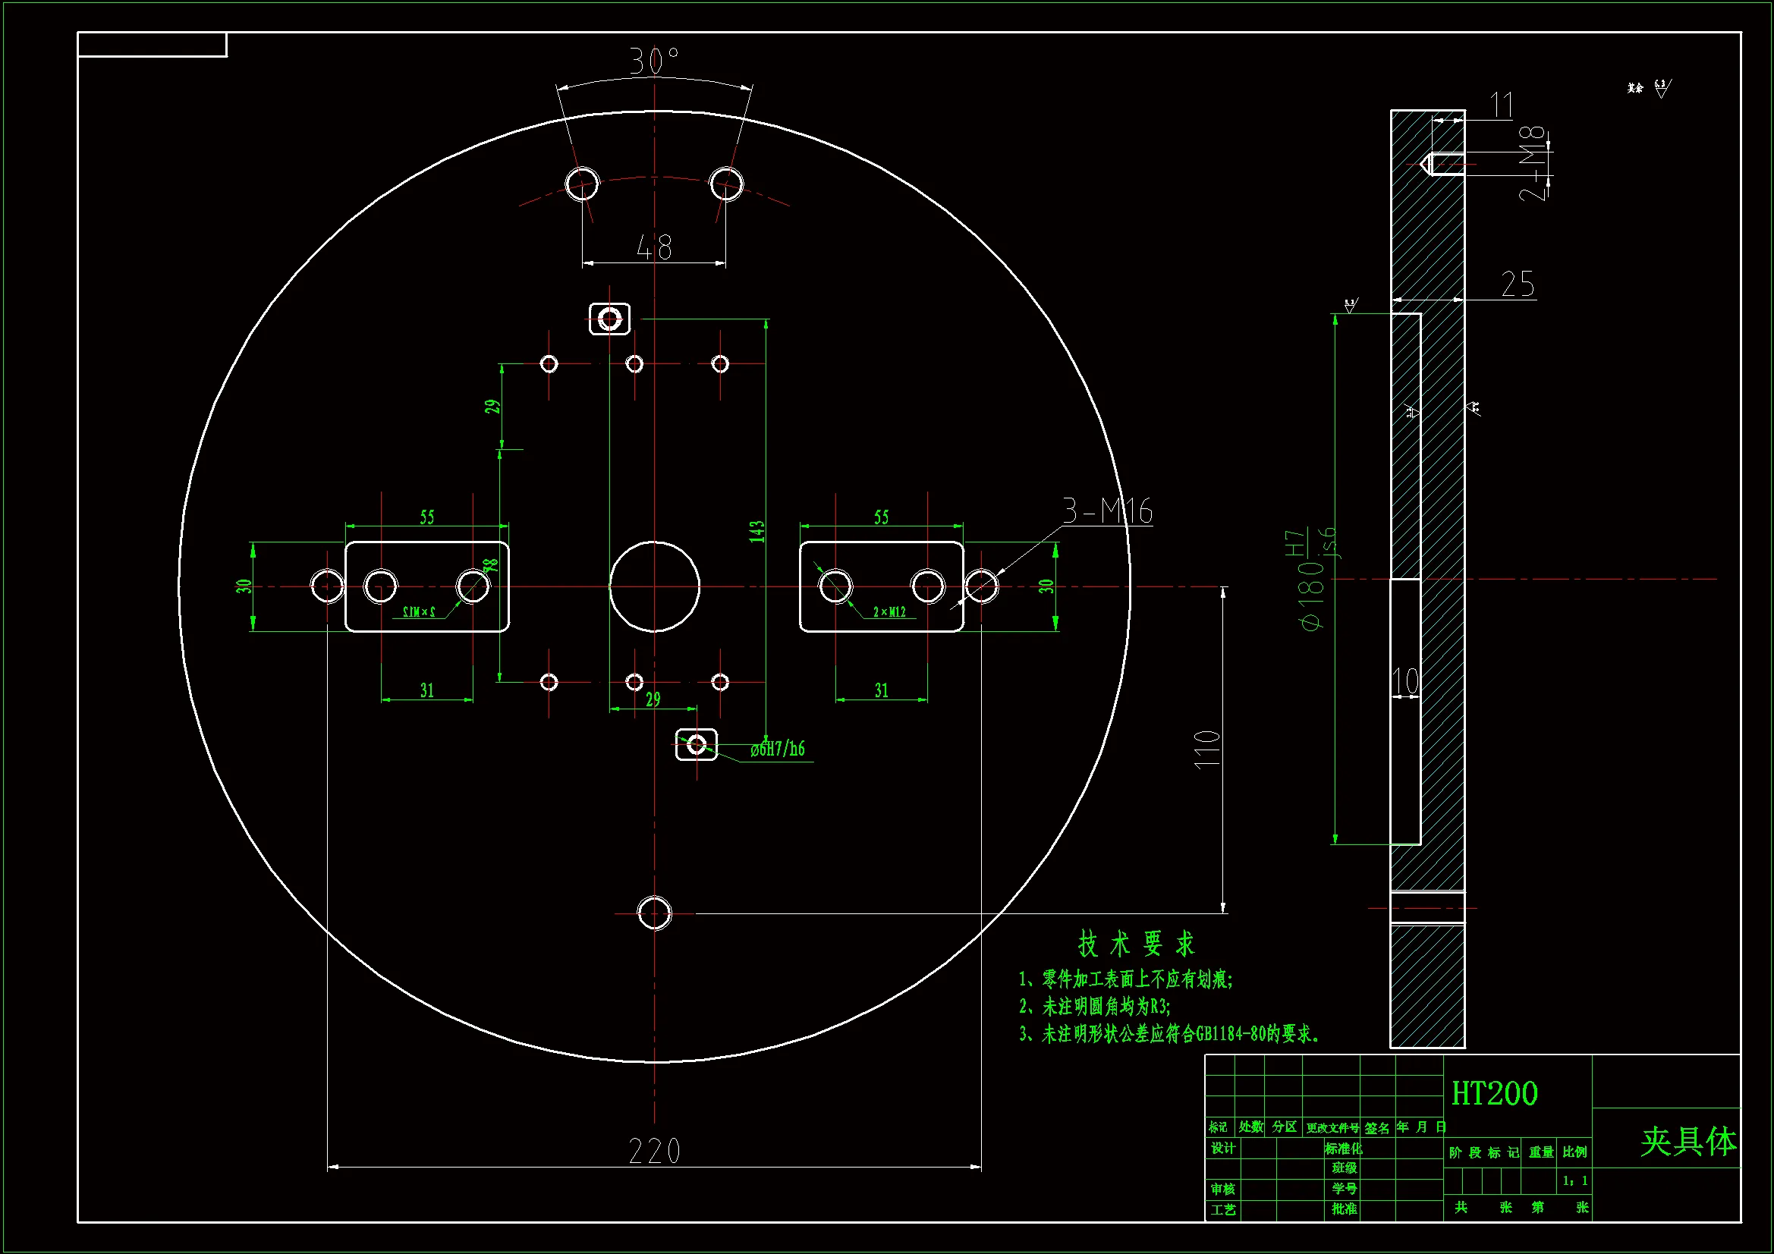This screenshot has width=1774, height=1254.
Task: Click the 技术要求 heading text
Action: pyautogui.click(x=1136, y=944)
